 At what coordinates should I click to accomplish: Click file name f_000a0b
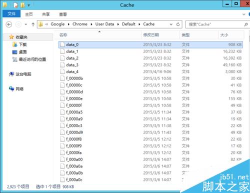click(x=74, y=173)
